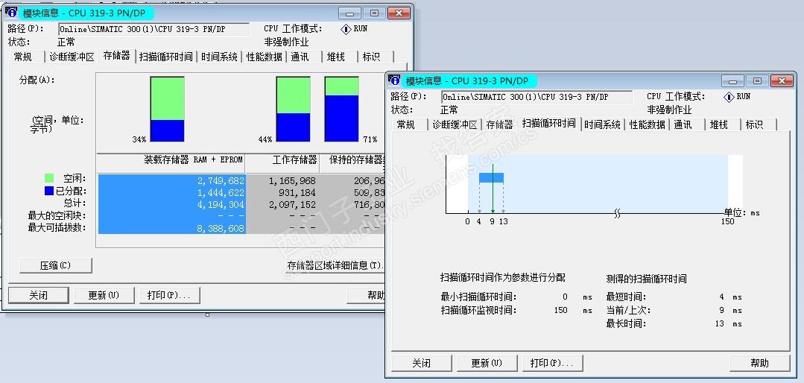Click 打印(P)... button in the right window
Image resolution: width=804 pixels, height=383 pixels.
(552, 363)
